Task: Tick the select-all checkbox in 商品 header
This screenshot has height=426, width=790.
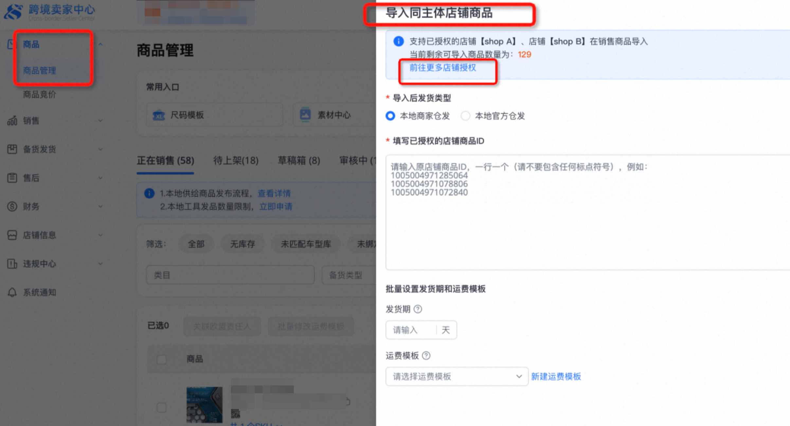Action: (162, 359)
